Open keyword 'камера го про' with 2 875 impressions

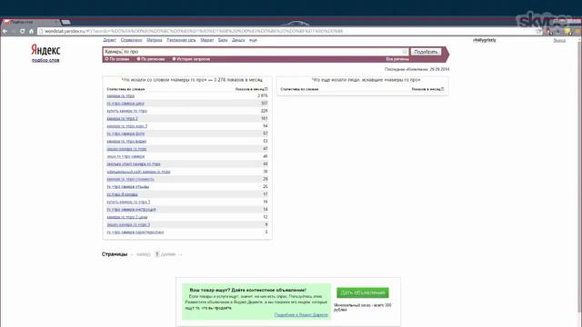pos(121,96)
